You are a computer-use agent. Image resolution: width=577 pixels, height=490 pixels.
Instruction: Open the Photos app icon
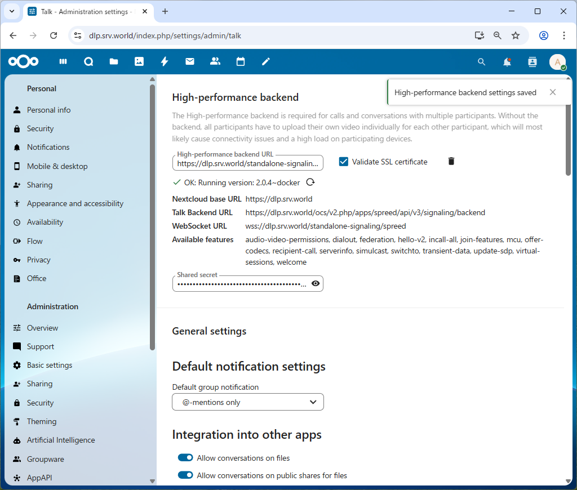tap(139, 62)
